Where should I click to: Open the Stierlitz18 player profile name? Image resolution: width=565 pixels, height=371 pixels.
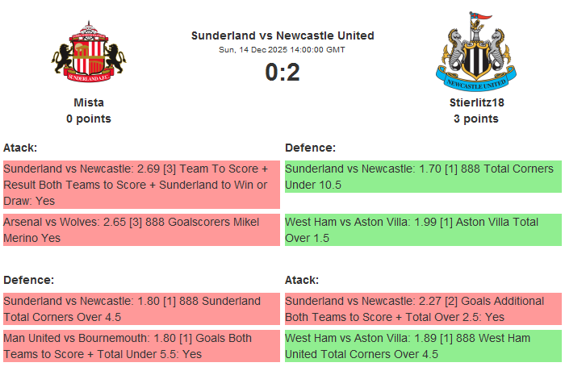click(x=475, y=102)
